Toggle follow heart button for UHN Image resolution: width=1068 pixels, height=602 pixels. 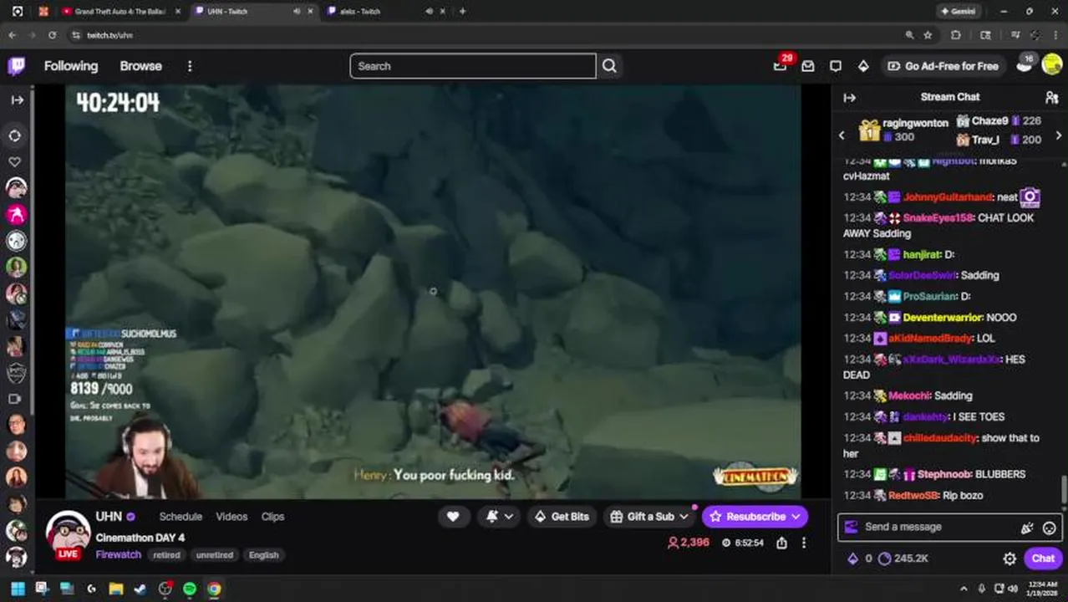point(453,517)
